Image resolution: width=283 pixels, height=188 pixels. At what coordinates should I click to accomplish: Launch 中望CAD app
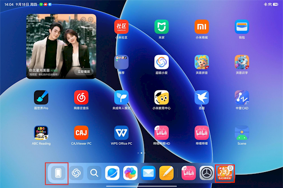pos(242,97)
